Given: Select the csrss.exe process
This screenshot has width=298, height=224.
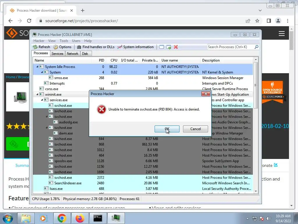Looking at the screenshot, I should pyautogui.click(x=143, y=89).
